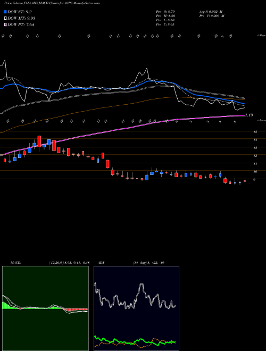This screenshot has width=266, height=351.
Task: Click the last red candlestick at the chart's right end
Action: click(245, 181)
